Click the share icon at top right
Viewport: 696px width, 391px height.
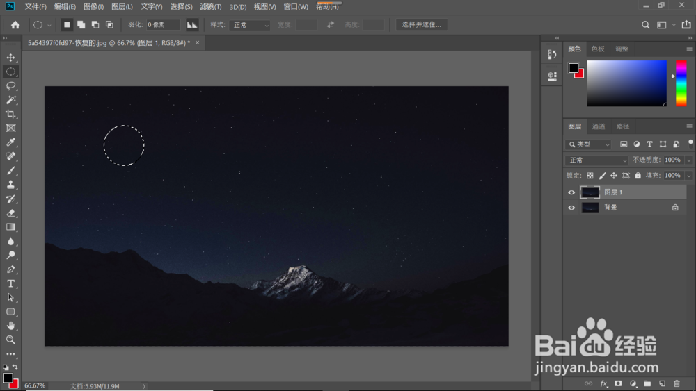(686, 24)
